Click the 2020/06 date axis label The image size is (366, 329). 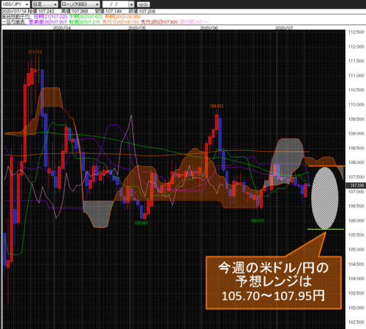[x=209, y=28]
